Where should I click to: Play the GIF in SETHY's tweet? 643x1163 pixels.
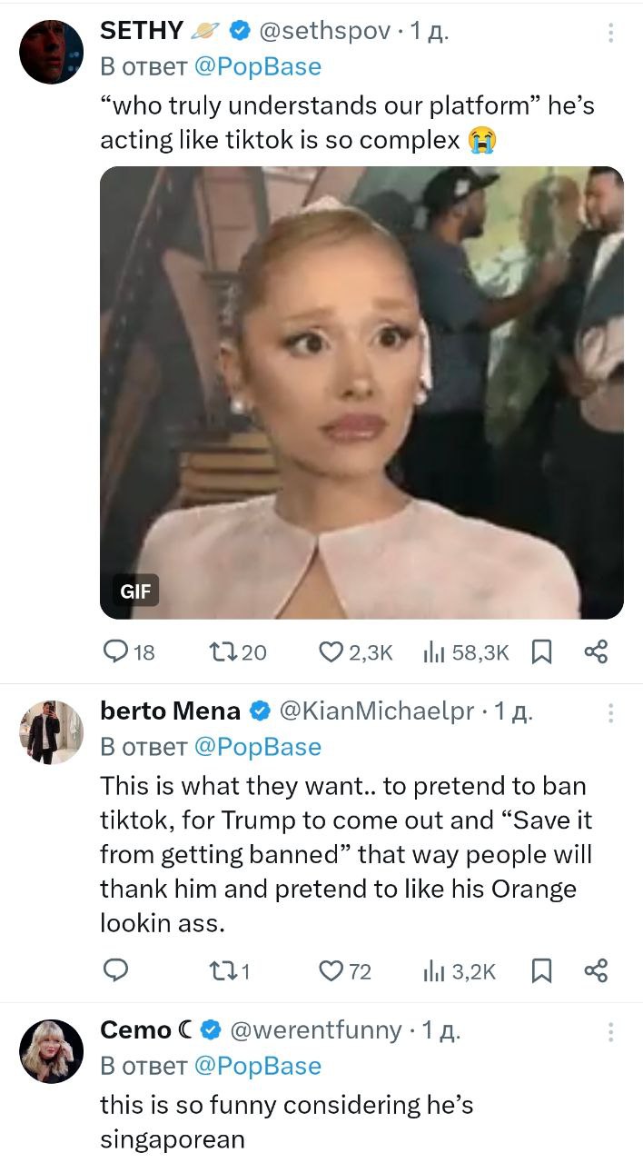pyautogui.click(x=361, y=392)
